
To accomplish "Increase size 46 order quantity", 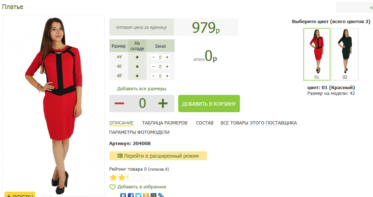I will [167, 67].
